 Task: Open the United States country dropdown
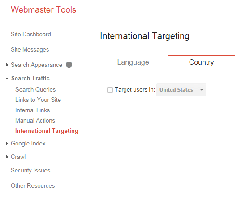(181, 89)
